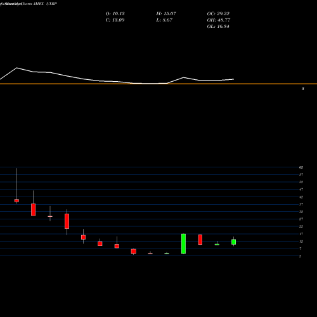Click the 'H: 15.07' high price label

tap(166, 14)
